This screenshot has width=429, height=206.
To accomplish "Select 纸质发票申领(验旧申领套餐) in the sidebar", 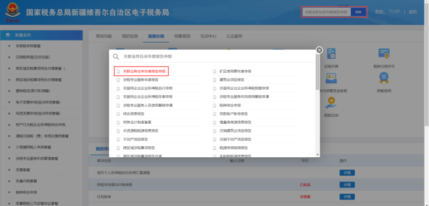I will (38, 113).
